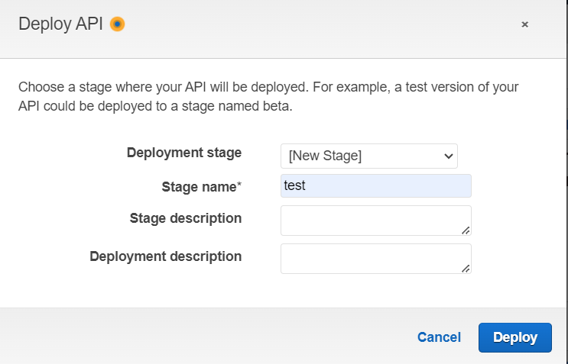Grab the Stage description resize handle
Image resolution: width=568 pixels, height=364 pixels.
466,230
